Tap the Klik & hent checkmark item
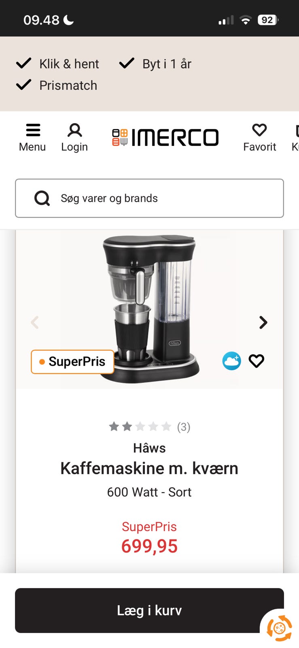Viewport: 299px width, 648px height. (x=58, y=64)
